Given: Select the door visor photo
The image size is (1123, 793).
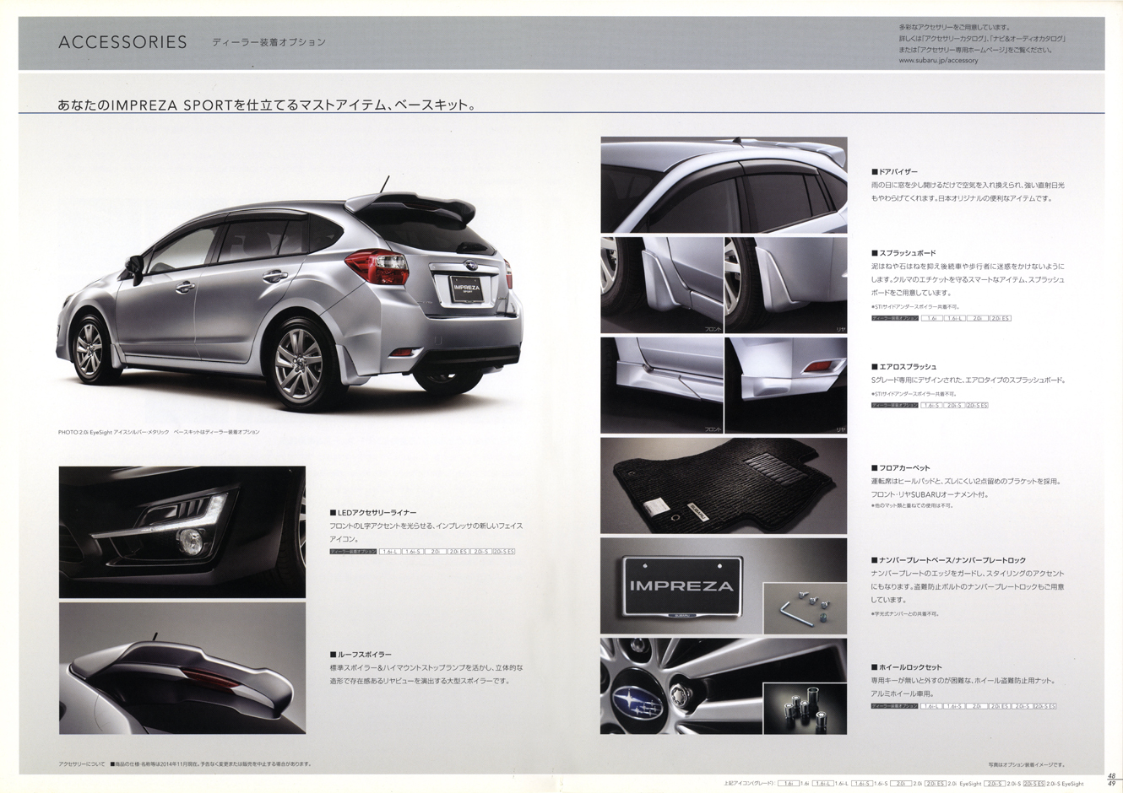Looking at the screenshot, I should [724, 185].
